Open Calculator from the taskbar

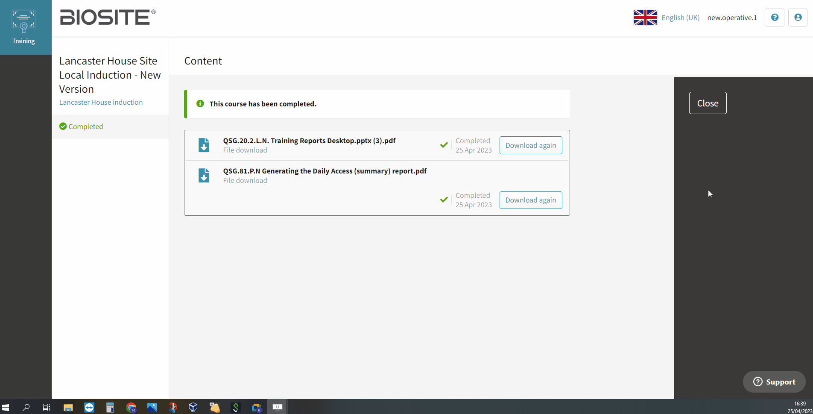(x=110, y=407)
